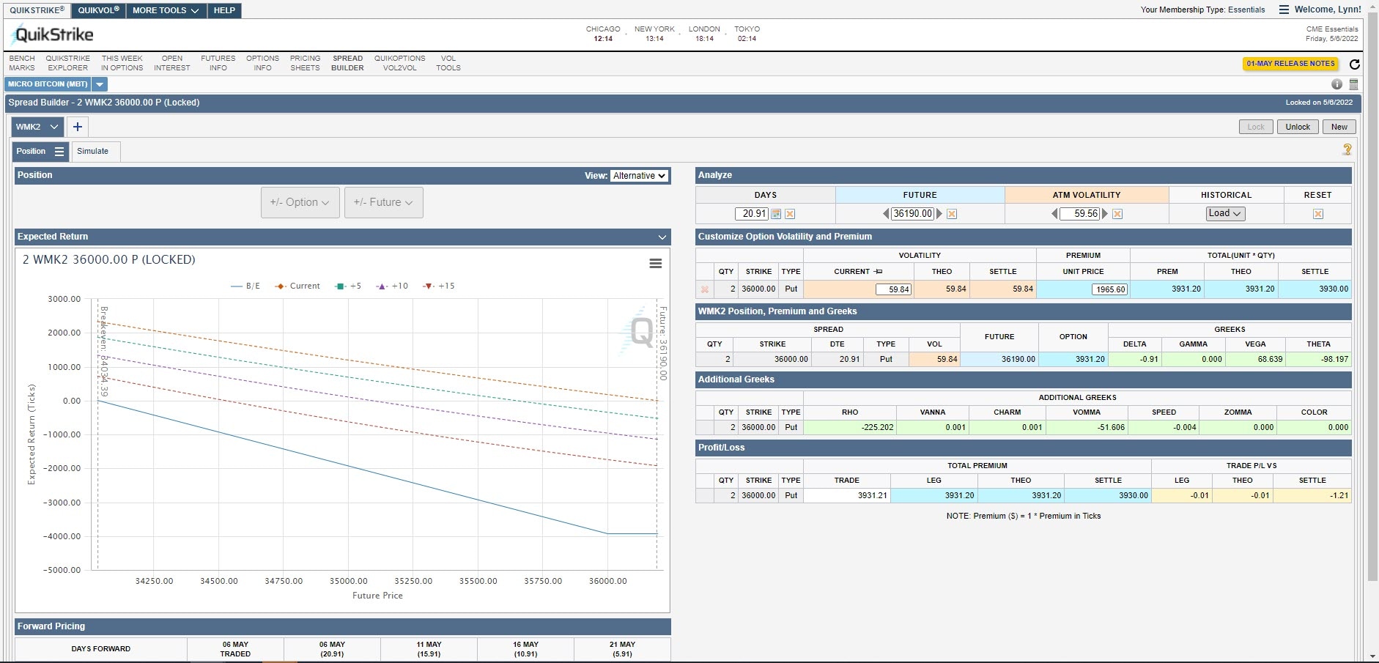Open the View Alternative dropdown
Image resolution: width=1379 pixels, height=663 pixels.
click(639, 176)
